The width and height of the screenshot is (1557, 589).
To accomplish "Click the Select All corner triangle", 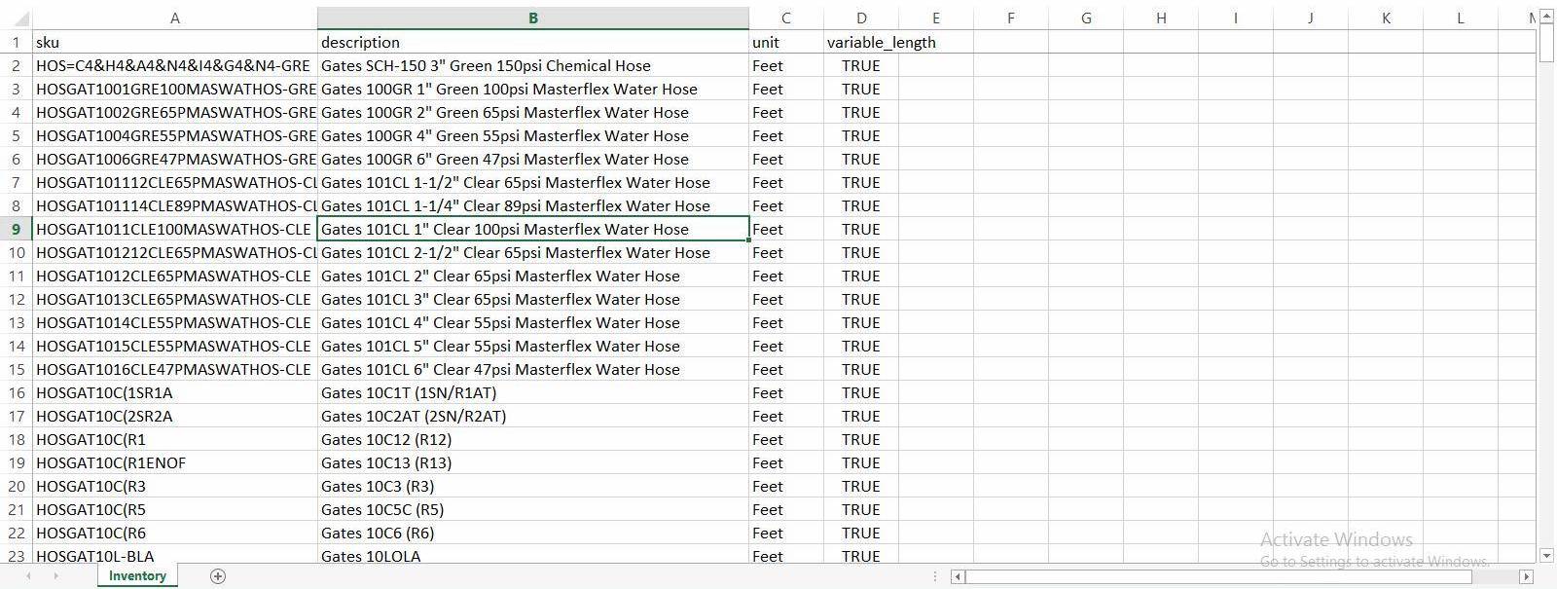I will (x=17, y=18).
